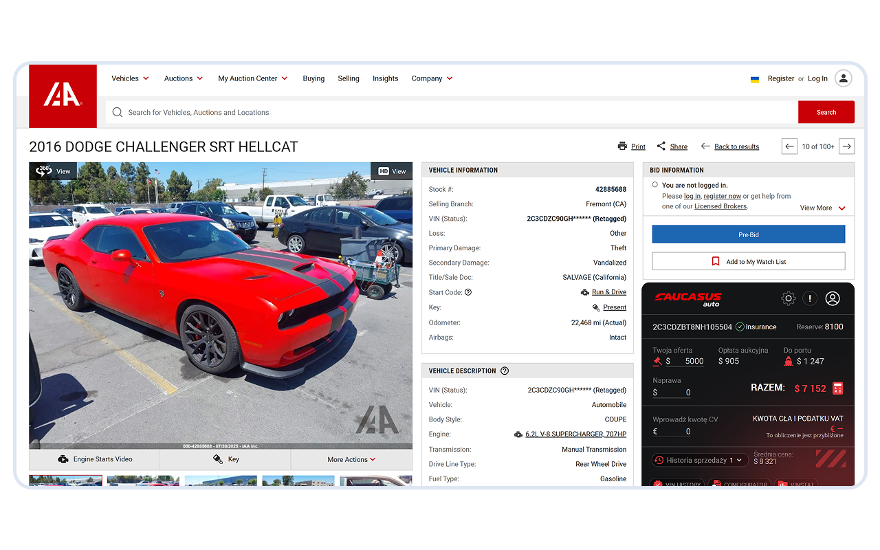Click the stock number 42885688
Image resolution: width=880 pixels, height=550 pixels.
click(610, 189)
